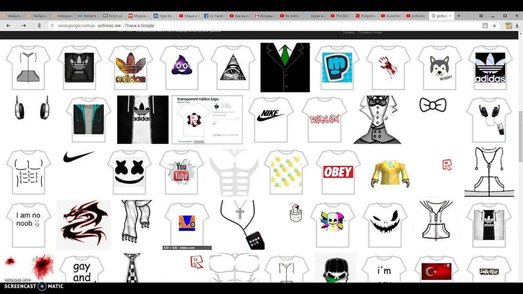Switch to the 'Екран від' tab
This screenshot has height=294, width=523.
[316, 16]
